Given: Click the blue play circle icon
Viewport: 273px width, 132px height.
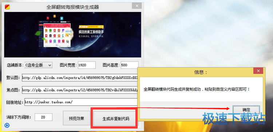Looking at the screenshot, I should click(7, 125).
